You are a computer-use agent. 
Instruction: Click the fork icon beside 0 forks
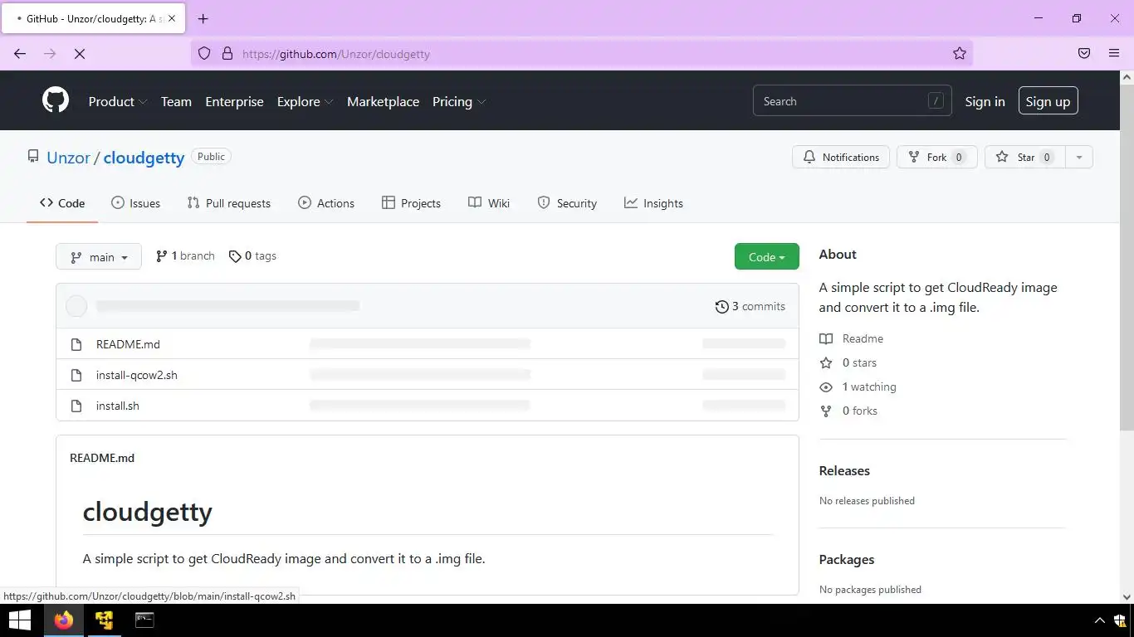click(826, 411)
